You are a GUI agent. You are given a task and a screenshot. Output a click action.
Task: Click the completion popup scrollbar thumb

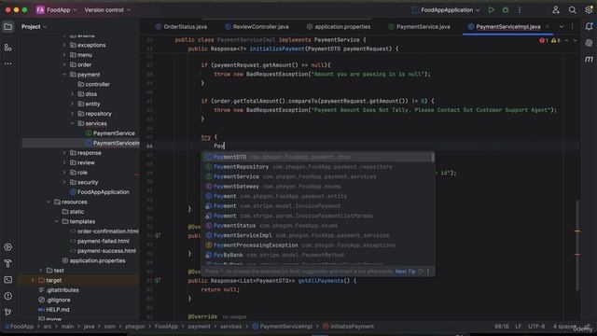coord(433,157)
